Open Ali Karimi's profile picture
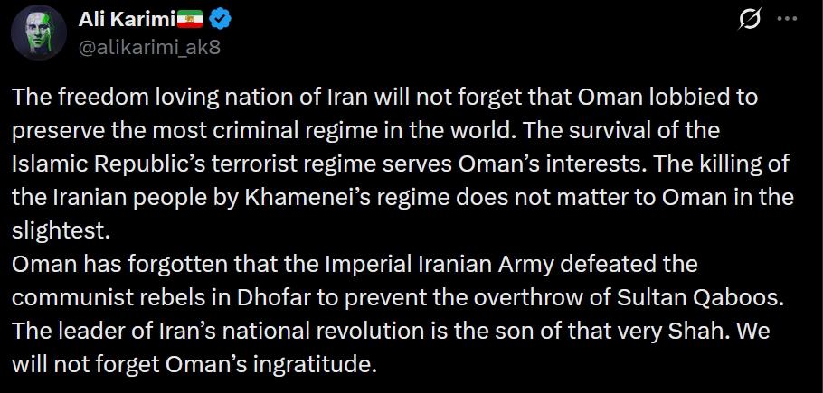The image size is (823, 393). [34, 33]
